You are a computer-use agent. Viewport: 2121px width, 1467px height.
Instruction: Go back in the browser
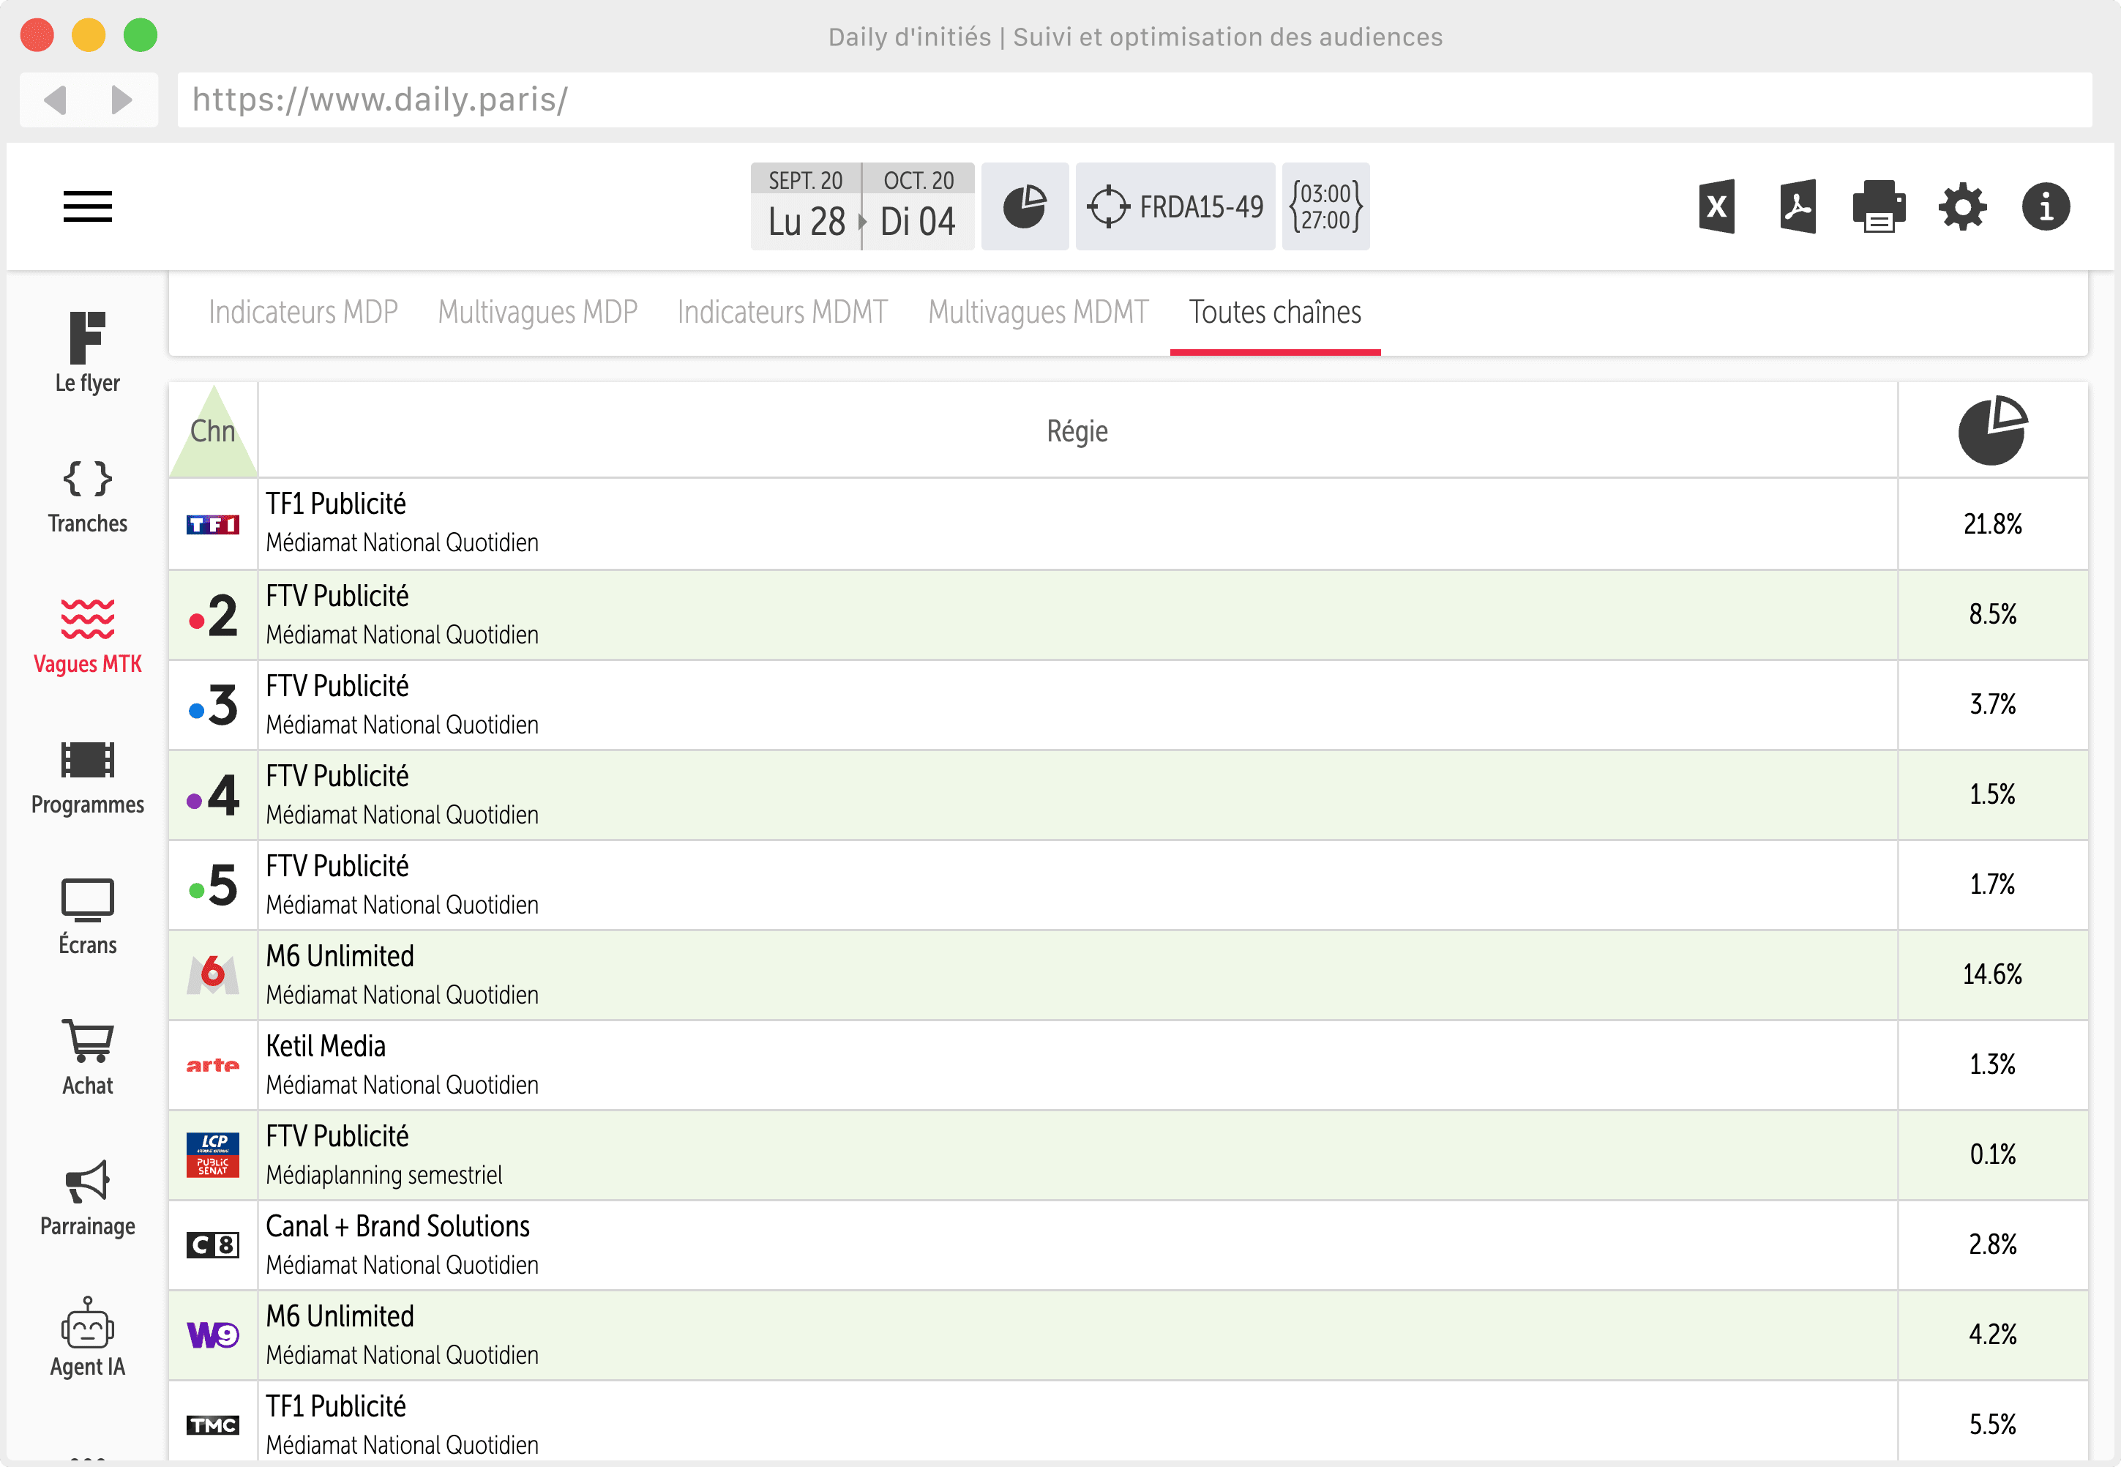(55, 100)
